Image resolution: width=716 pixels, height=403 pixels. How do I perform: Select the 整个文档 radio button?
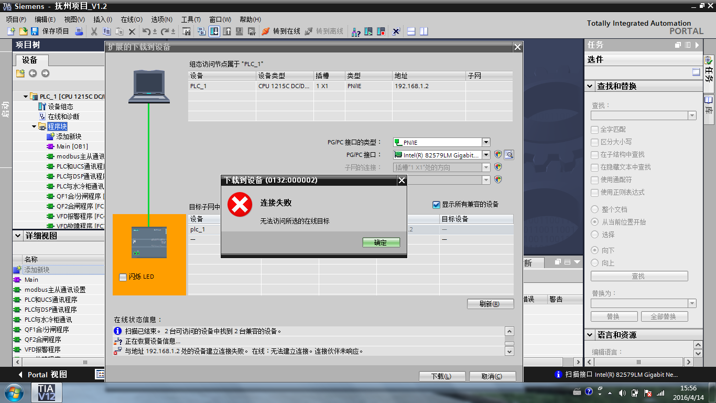coord(594,209)
